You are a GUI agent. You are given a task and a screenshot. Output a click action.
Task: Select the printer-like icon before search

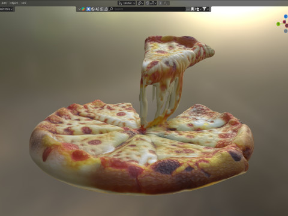106,9
